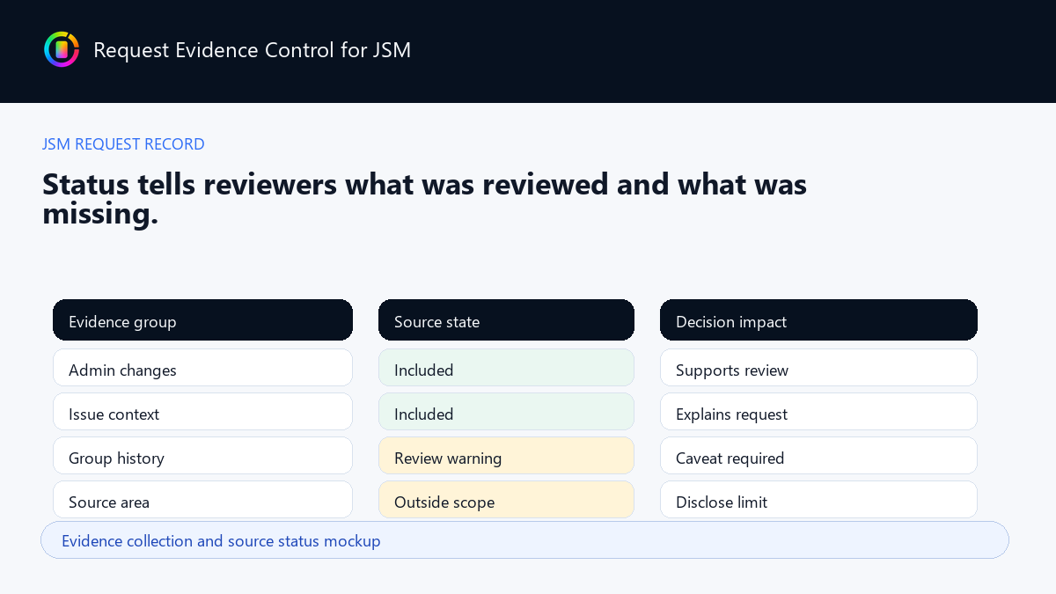Click the colorful ring app logo
The height and width of the screenshot is (594, 1056).
pyautogui.click(x=62, y=49)
